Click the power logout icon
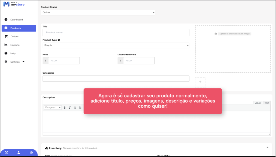276x157 pixels. 31,153
